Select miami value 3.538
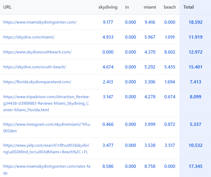 click(150, 145)
